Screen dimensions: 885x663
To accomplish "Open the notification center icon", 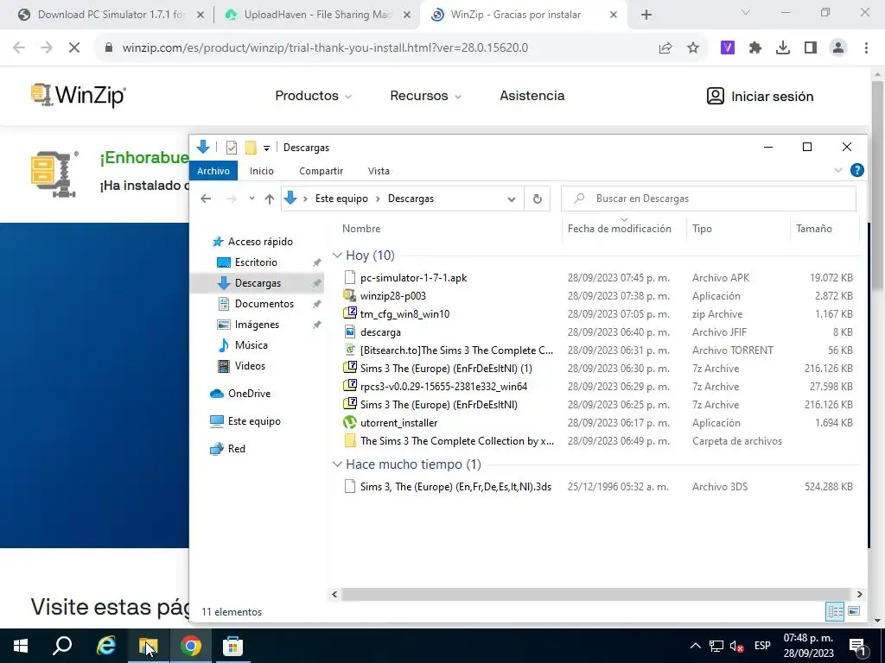I will (x=858, y=646).
